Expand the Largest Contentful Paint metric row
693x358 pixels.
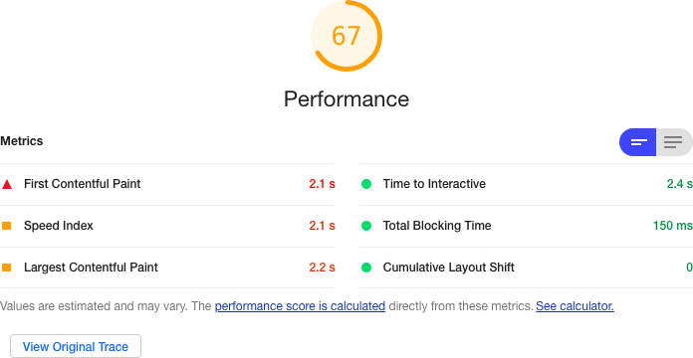coord(167,268)
